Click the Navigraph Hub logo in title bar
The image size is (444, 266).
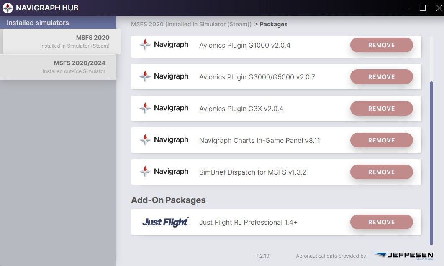8,8
